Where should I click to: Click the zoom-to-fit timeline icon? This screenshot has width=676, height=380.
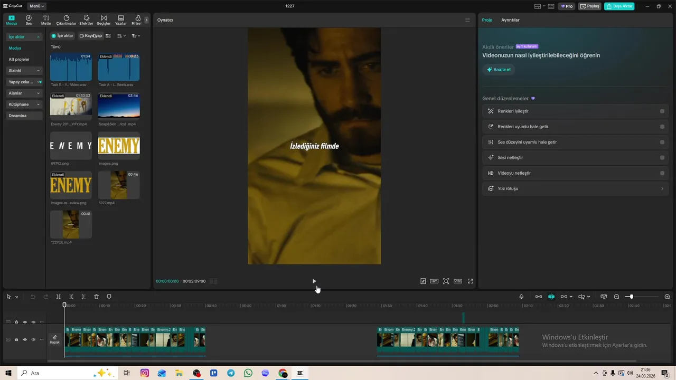tap(604, 297)
